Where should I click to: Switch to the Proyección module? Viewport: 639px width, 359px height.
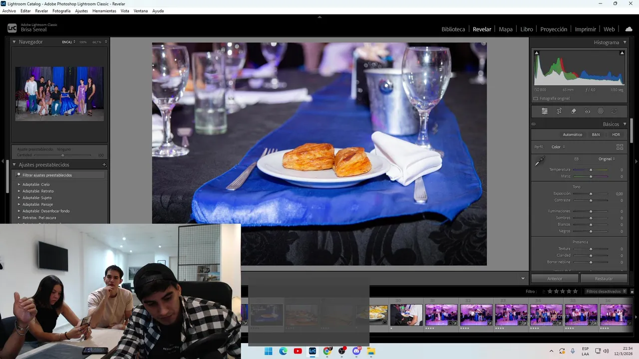[554, 29]
